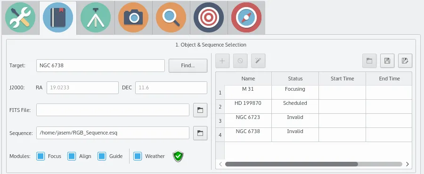Click the scrollbar left arrow

tap(220, 164)
